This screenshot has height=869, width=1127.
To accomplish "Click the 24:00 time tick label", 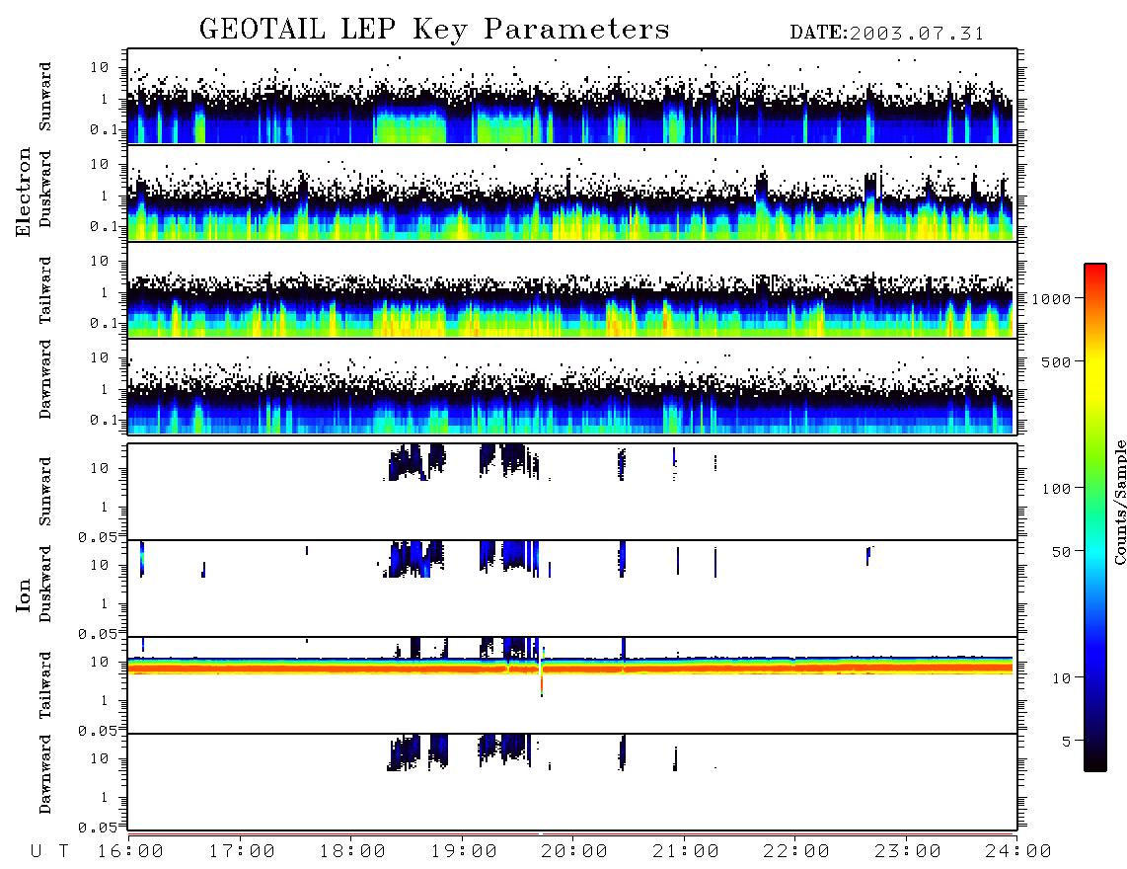I will (x=1018, y=851).
